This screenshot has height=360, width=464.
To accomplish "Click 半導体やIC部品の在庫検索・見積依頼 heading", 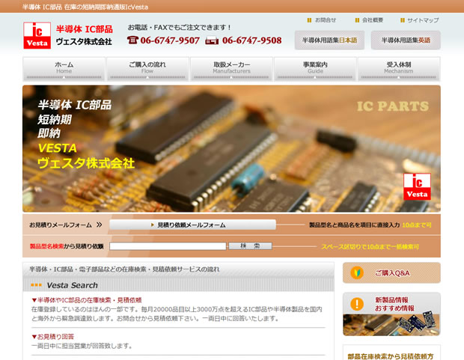I will (x=87, y=300).
